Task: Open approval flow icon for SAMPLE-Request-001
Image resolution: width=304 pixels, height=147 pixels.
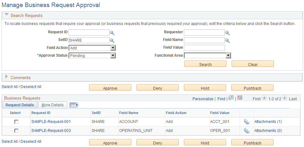Action: pyautogui.click(x=247, y=122)
